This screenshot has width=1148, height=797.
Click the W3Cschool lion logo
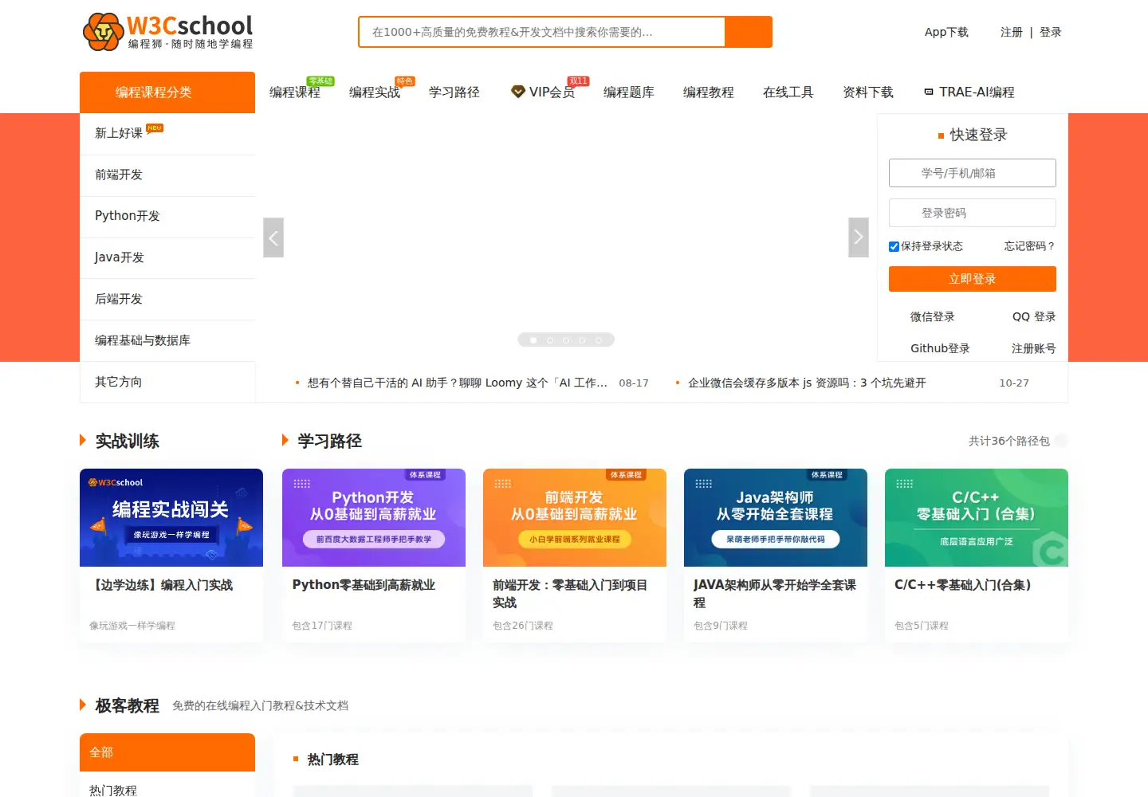coord(168,32)
